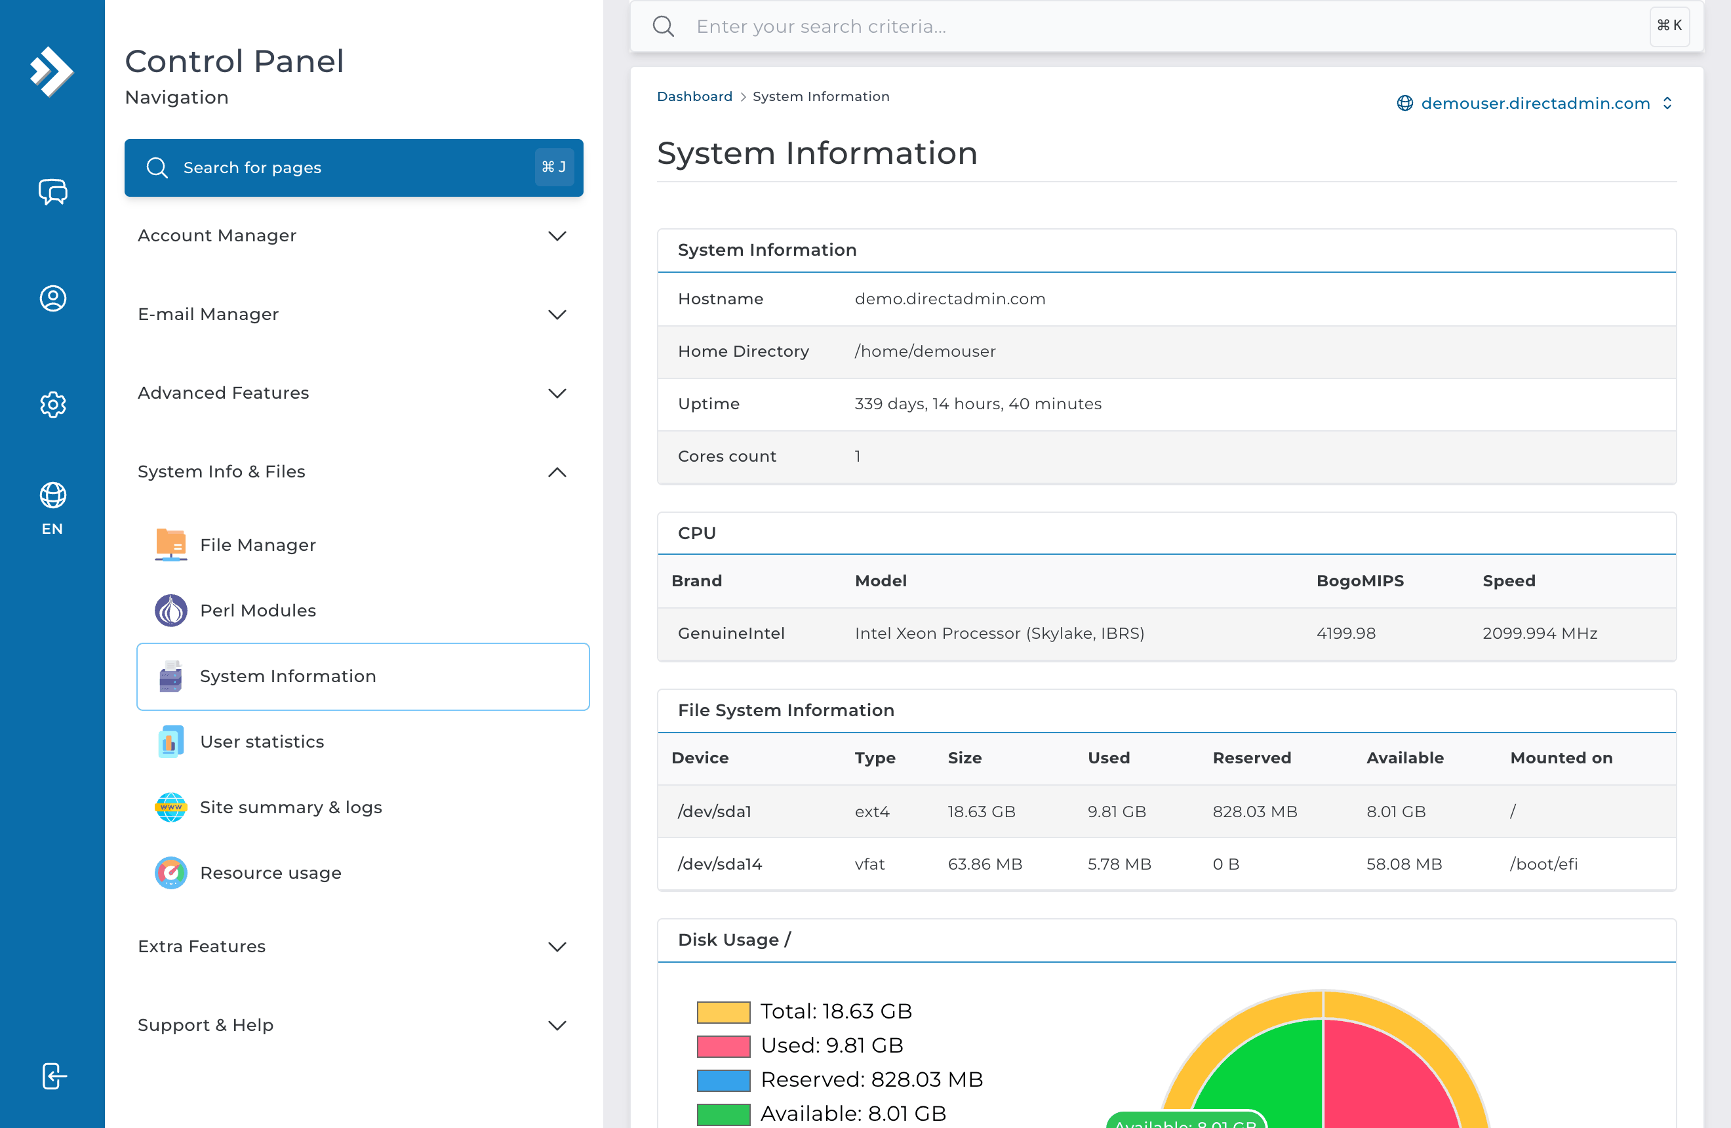Click the User statistics chart icon
Viewport: 1731px width, 1128px height.
click(171, 742)
